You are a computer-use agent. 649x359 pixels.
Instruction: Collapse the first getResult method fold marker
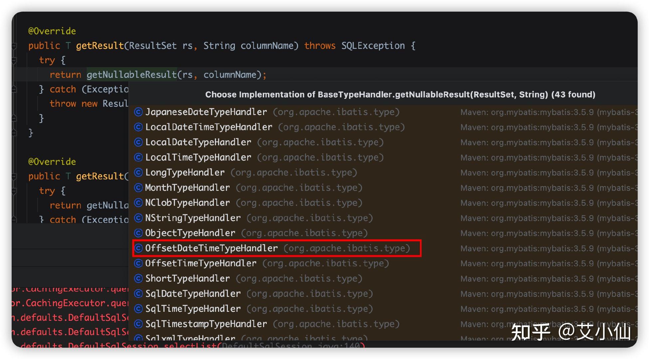coord(14,46)
